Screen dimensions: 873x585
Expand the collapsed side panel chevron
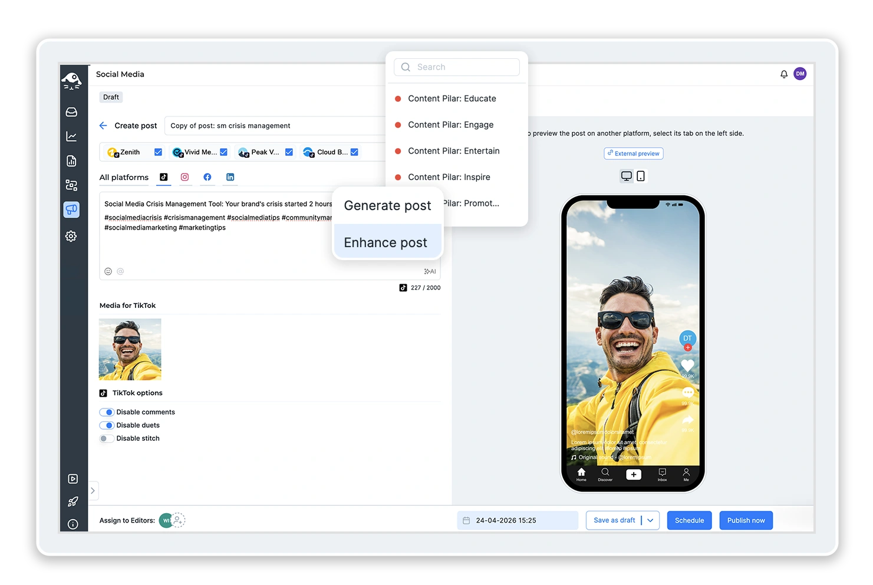[93, 490]
